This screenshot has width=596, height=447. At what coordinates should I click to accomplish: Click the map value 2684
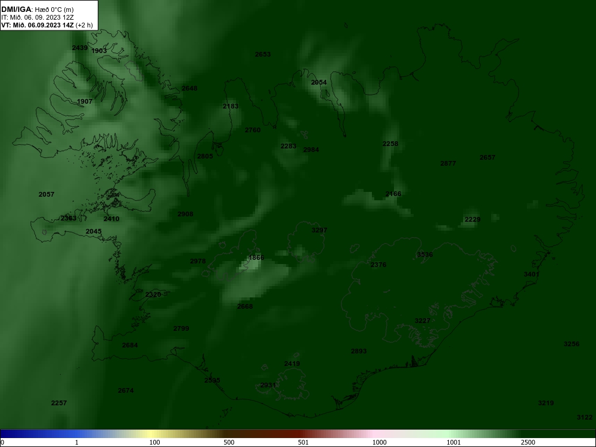pos(130,346)
